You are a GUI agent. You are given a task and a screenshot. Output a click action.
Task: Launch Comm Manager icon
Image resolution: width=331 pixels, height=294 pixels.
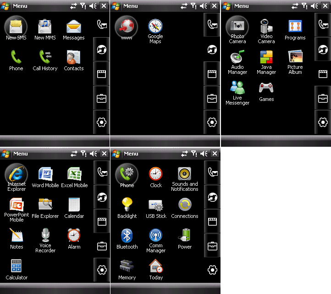[x=156, y=235]
